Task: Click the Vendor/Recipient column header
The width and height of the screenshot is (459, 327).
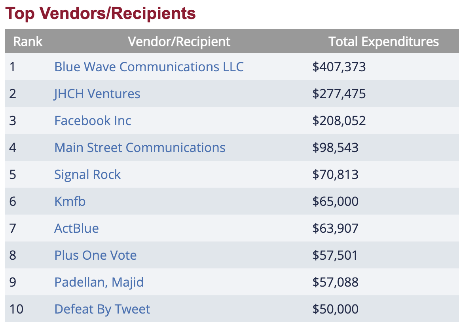Action: pyautogui.click(x=179, y=42)
